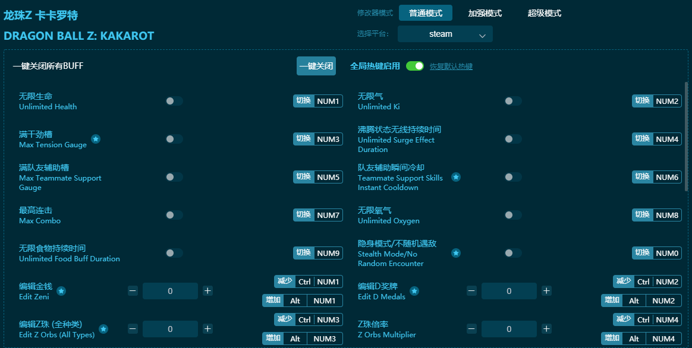Click the 切换 NUM1 hotkey for Unlimited Health

coord(318,100)
